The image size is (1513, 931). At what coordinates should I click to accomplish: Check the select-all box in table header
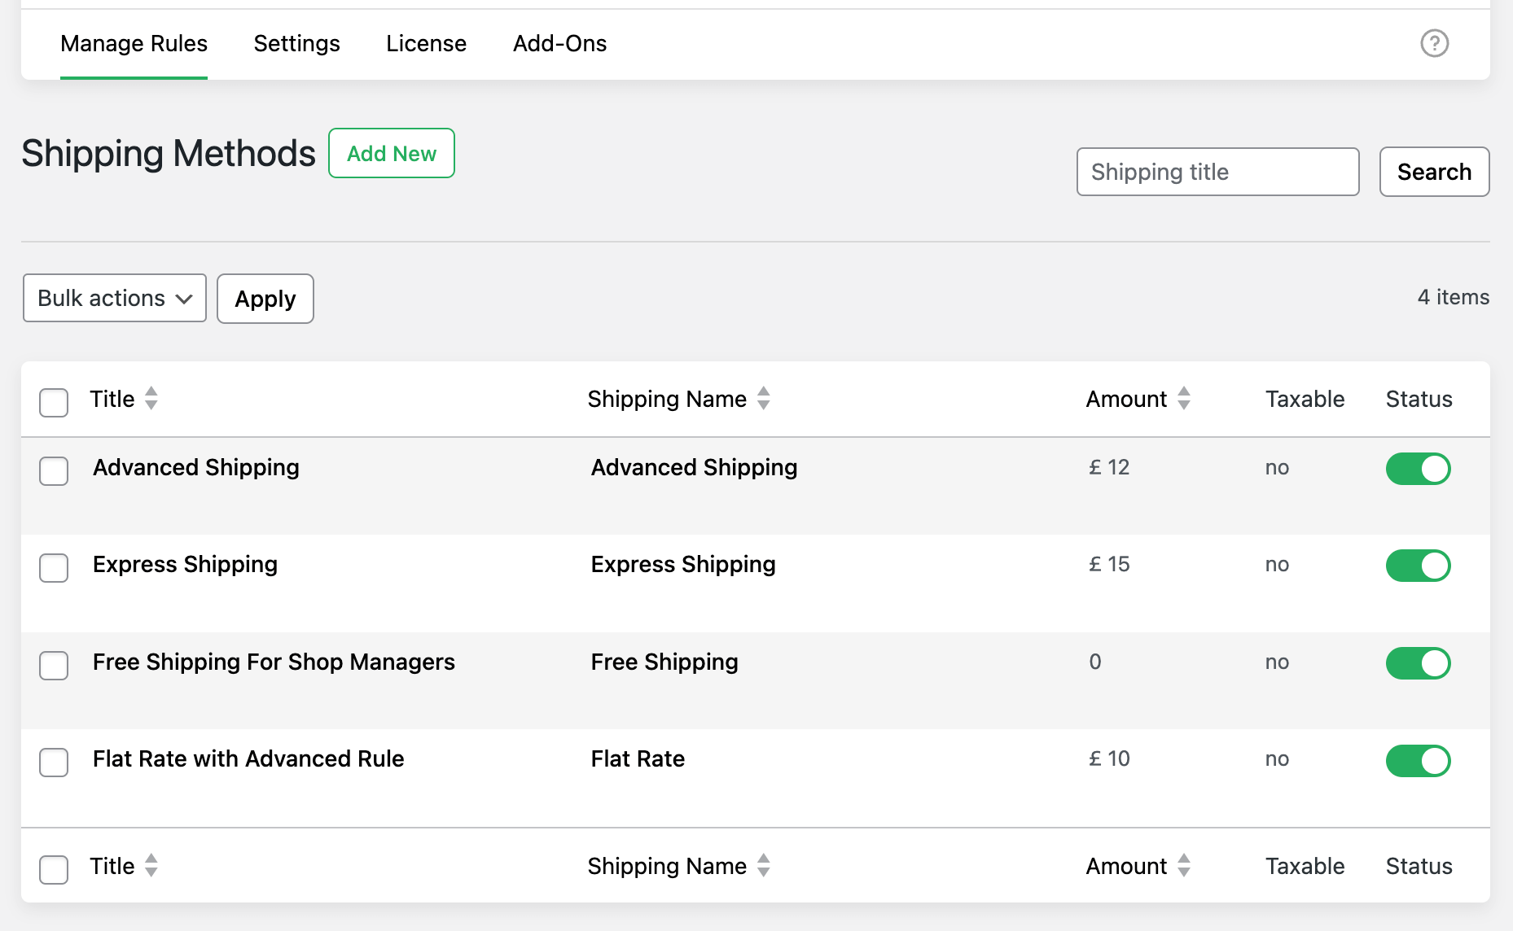pyautogui.click(x=54, y=403)
